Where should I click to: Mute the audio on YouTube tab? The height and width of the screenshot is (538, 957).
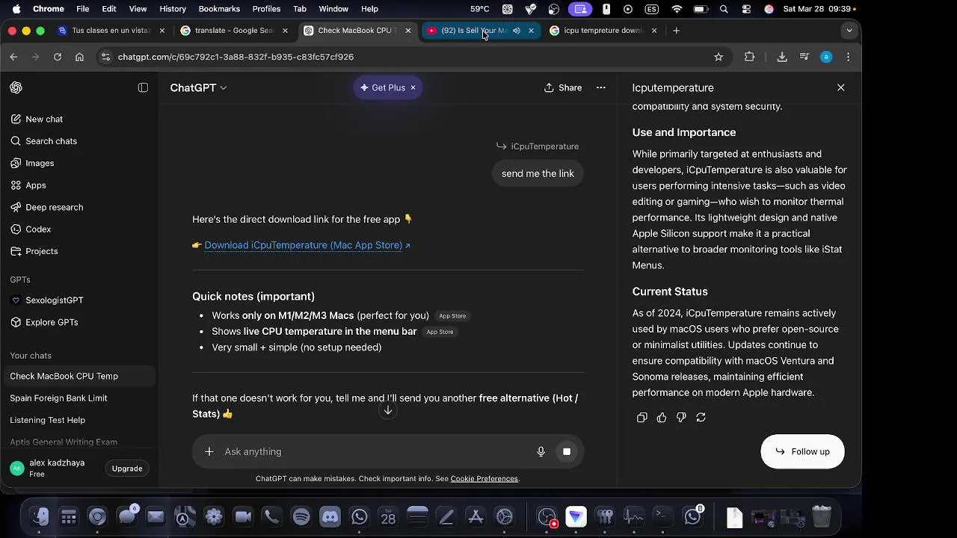[x=517, y=31]
